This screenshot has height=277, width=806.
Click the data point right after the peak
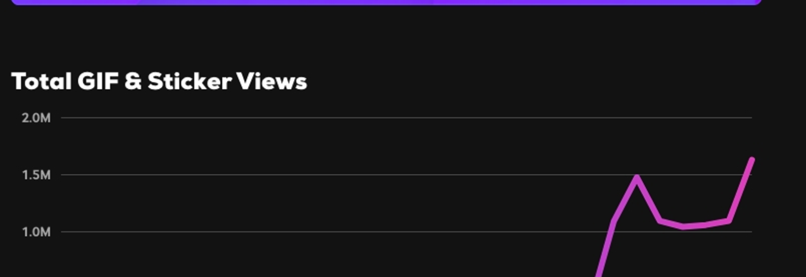pyautogui.click(x=660, y=221)
